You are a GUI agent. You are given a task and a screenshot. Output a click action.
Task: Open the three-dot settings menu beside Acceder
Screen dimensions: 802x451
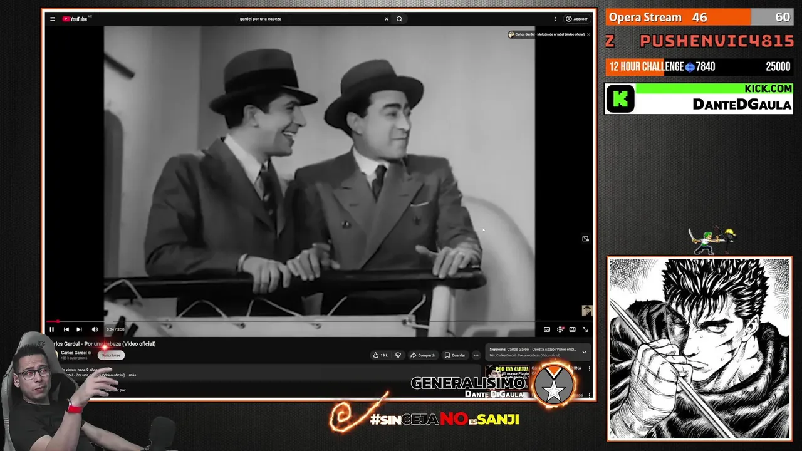pos(555,19)
